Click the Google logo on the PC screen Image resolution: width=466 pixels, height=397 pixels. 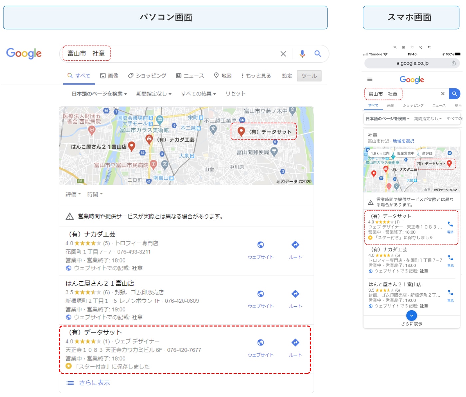click(x=24, y=53)
